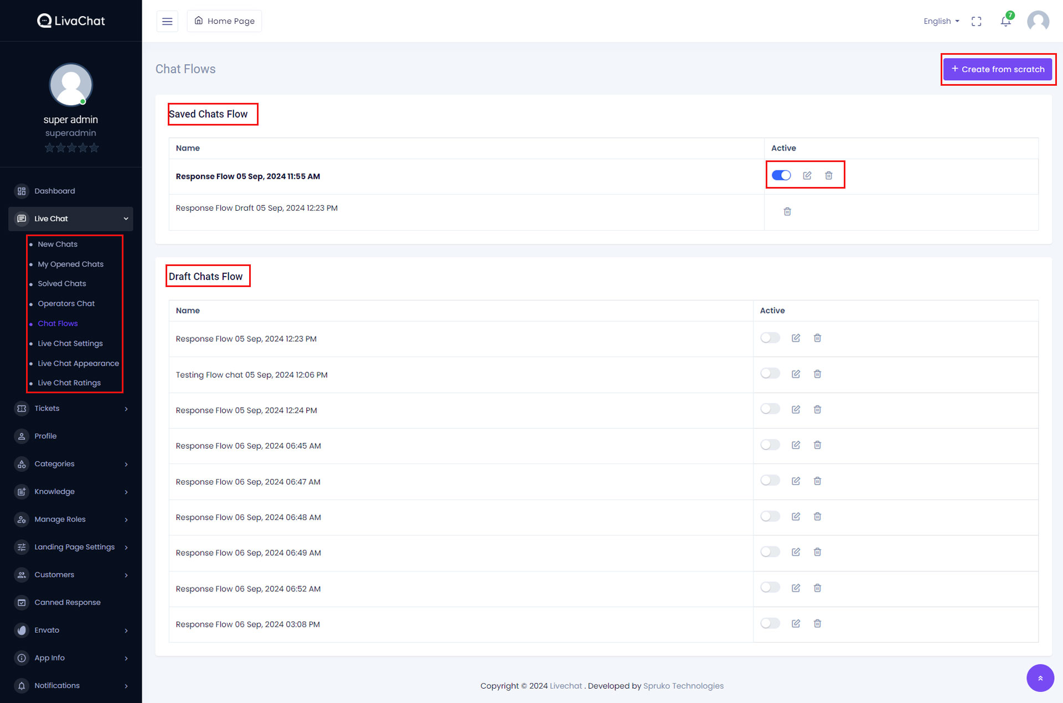Open the Spruko Technologies footer link
The width and height of the screenshot is (1063, 703).
click(x=683, y=686)
